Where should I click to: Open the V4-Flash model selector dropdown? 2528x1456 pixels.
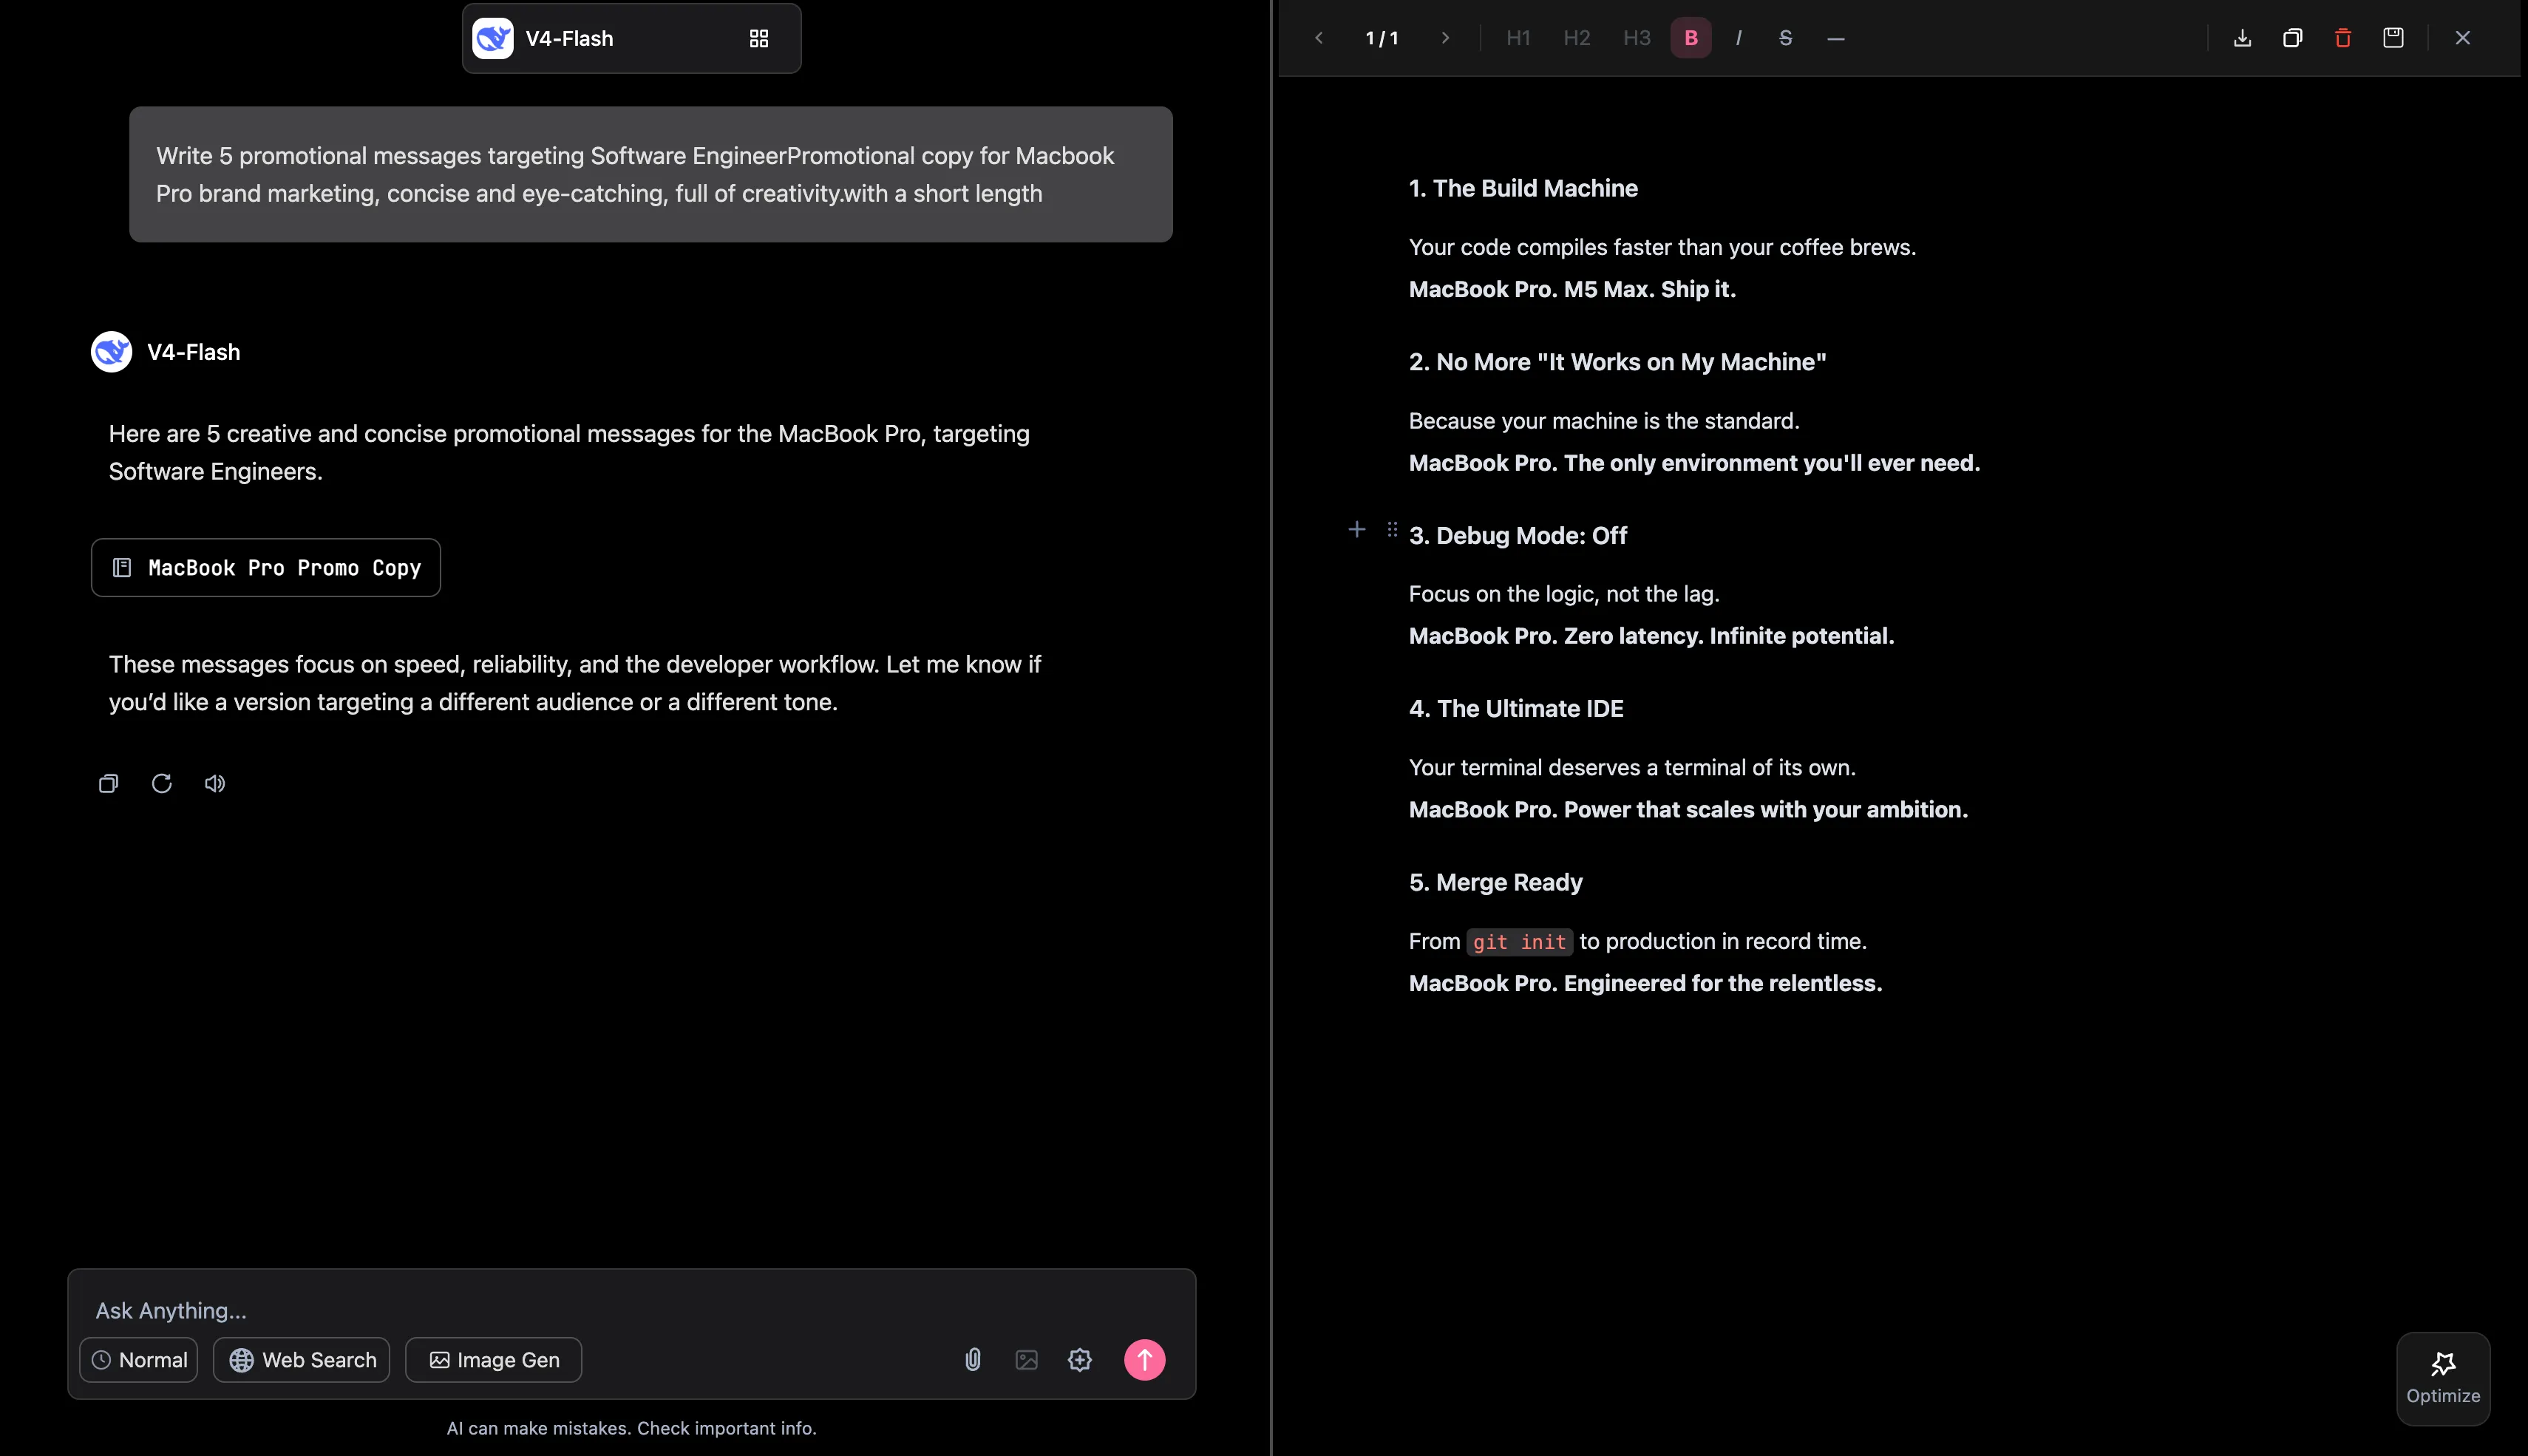[x=632, y=38]
